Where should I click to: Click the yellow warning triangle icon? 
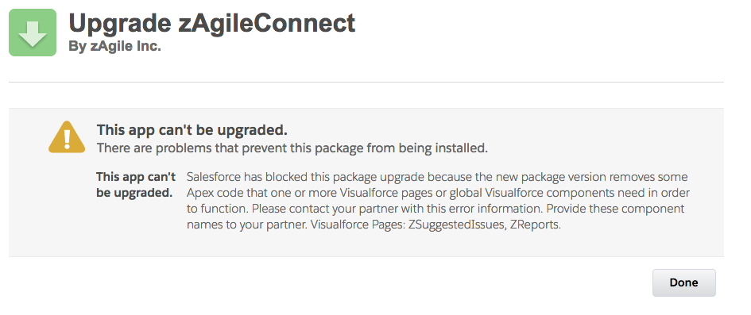(x=67, y=137)
